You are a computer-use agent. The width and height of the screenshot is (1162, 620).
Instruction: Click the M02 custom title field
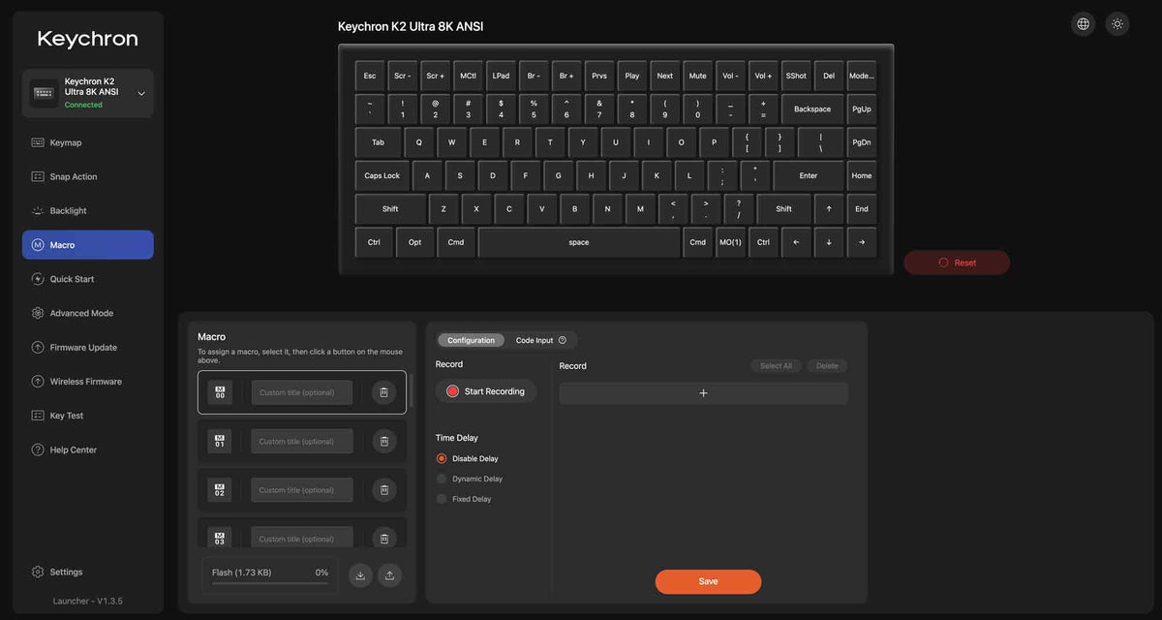pos(302,490)
